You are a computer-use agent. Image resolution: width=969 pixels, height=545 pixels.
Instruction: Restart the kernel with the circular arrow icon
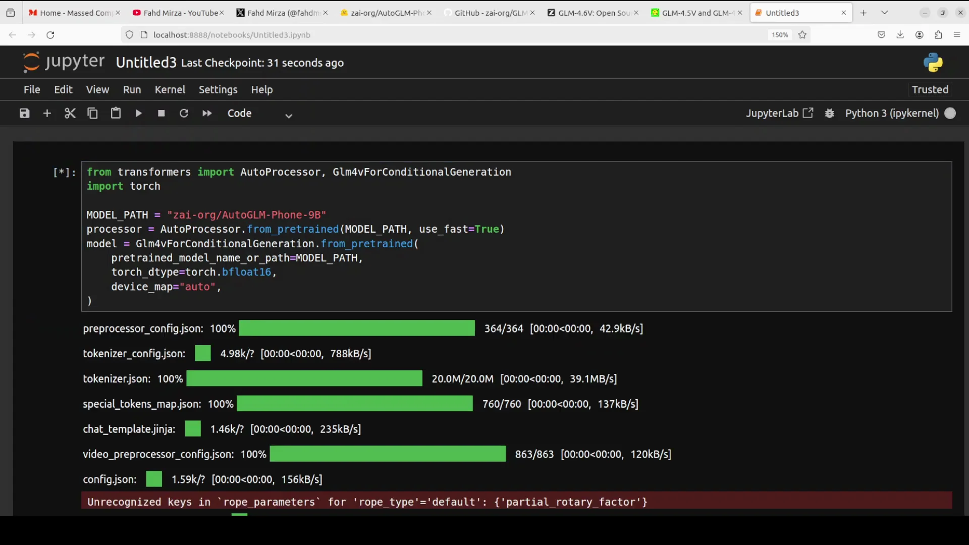(184, 113)
